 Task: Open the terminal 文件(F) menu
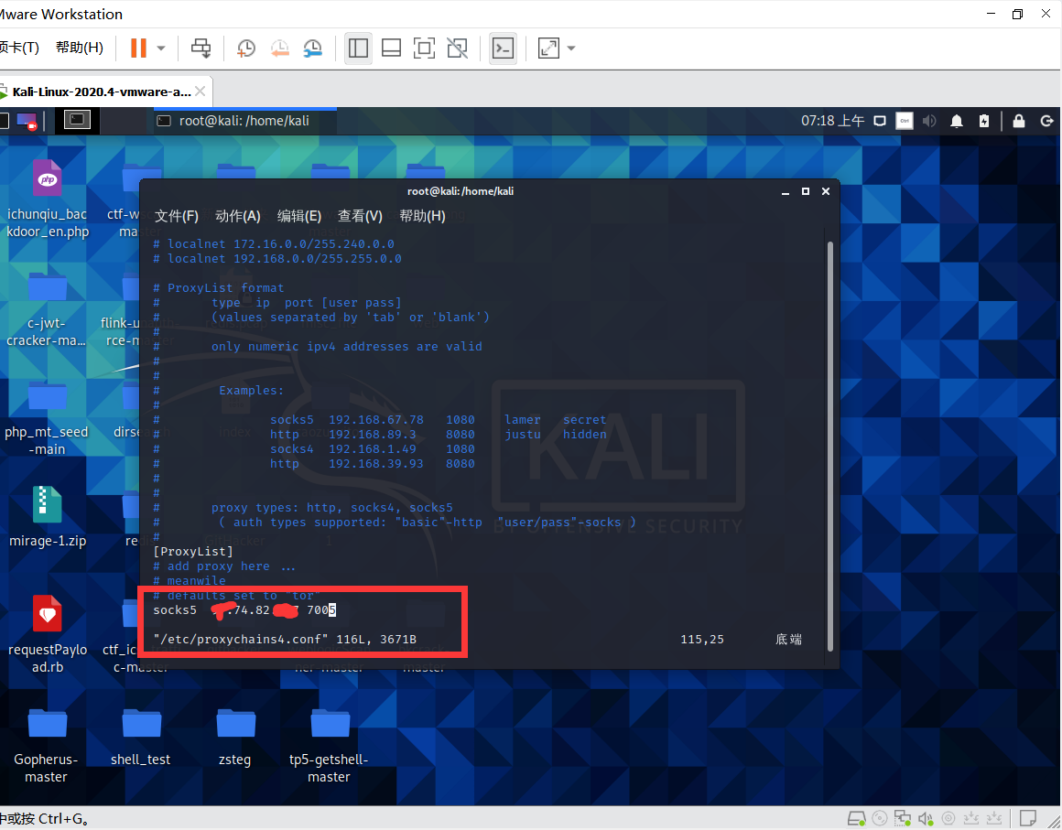176,216
